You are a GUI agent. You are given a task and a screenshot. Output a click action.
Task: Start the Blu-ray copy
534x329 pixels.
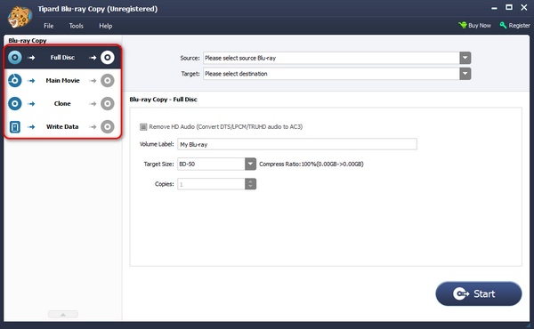[x=479, y=293]
